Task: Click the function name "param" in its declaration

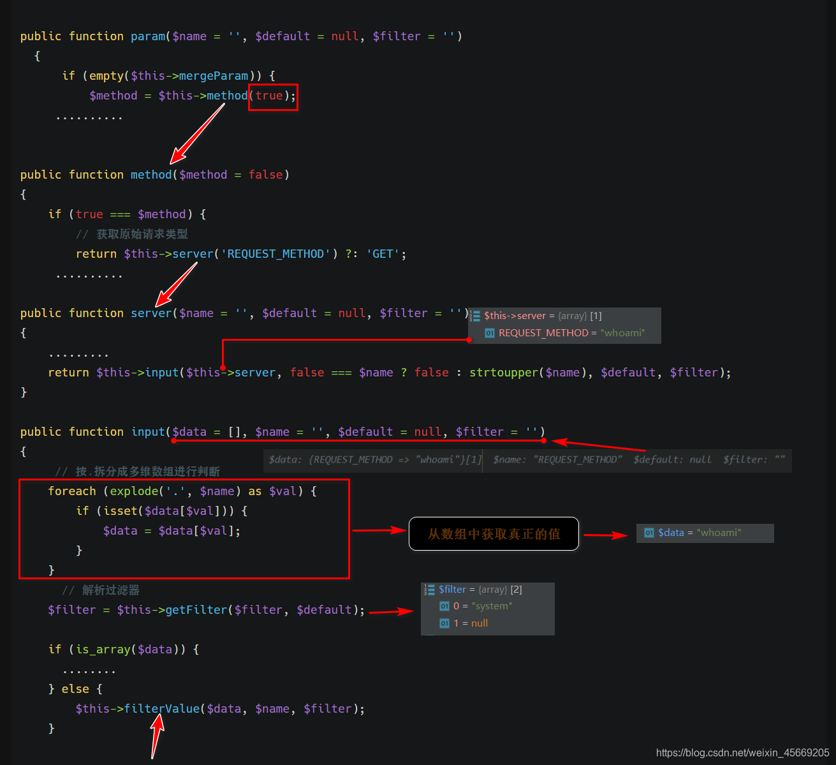Action: pos(148,36)
